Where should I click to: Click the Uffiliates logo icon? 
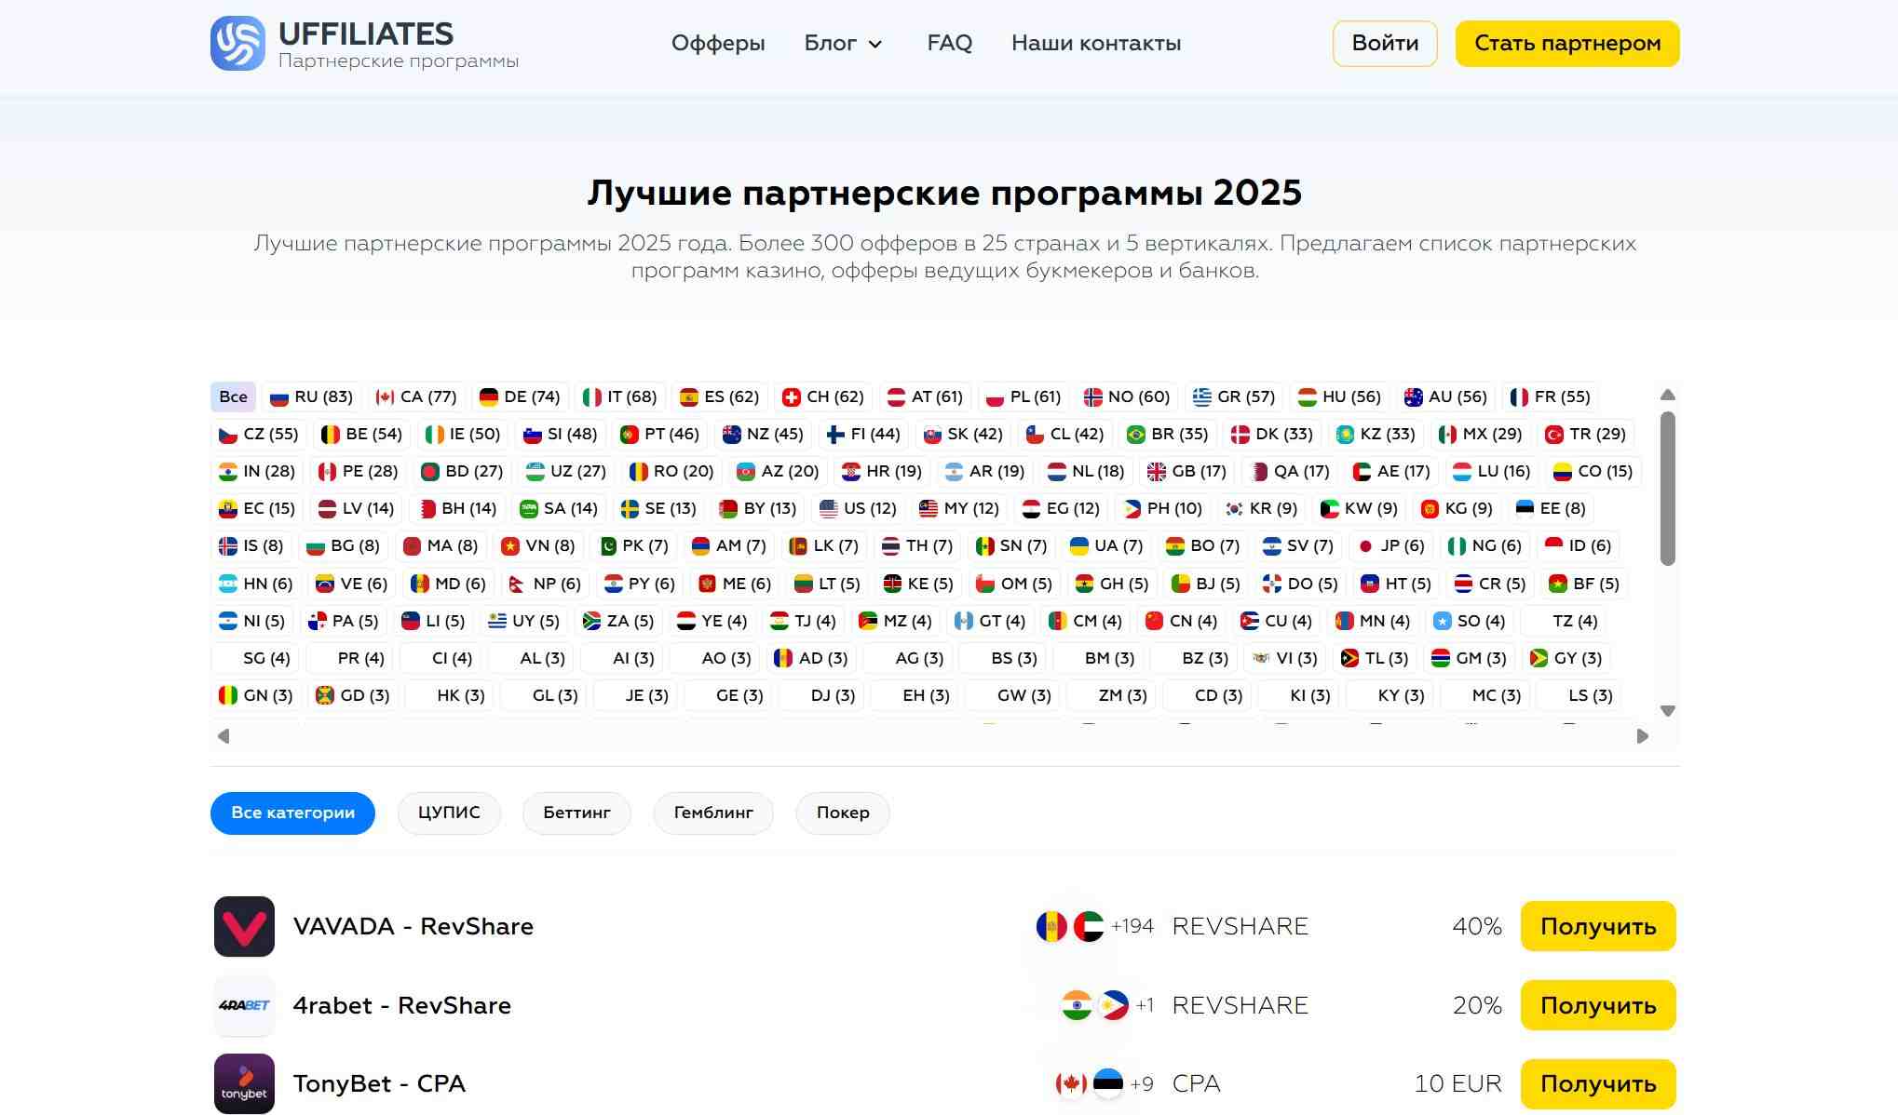point(237,43)
